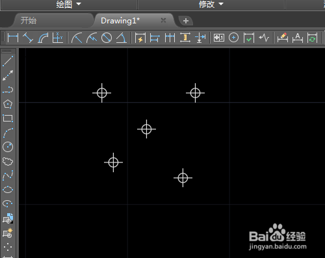The image size is (325, 258).
Task: Click the Make Block icon
Action: 8,233
